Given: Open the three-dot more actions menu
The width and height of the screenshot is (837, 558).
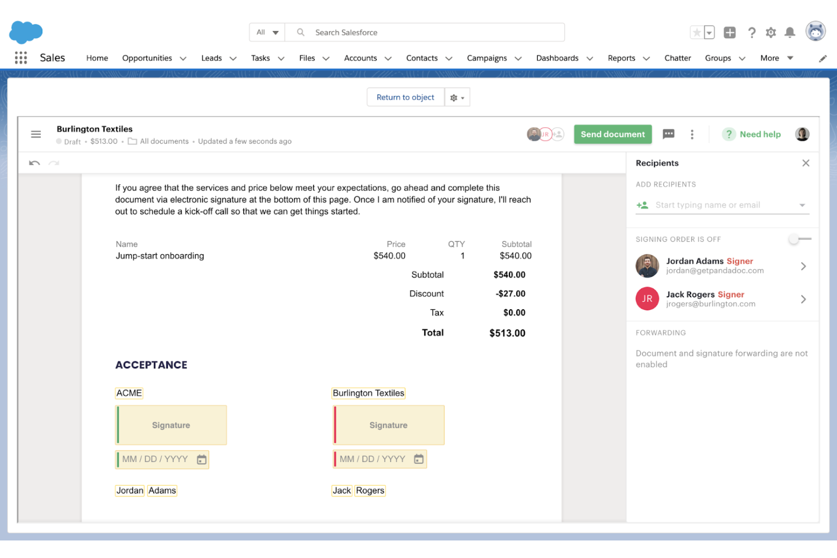Looking at the screenshot, I should 692,134.
